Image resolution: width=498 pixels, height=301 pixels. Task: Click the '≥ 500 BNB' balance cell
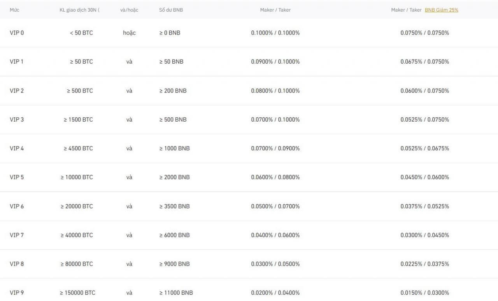(x=173, y=120)
